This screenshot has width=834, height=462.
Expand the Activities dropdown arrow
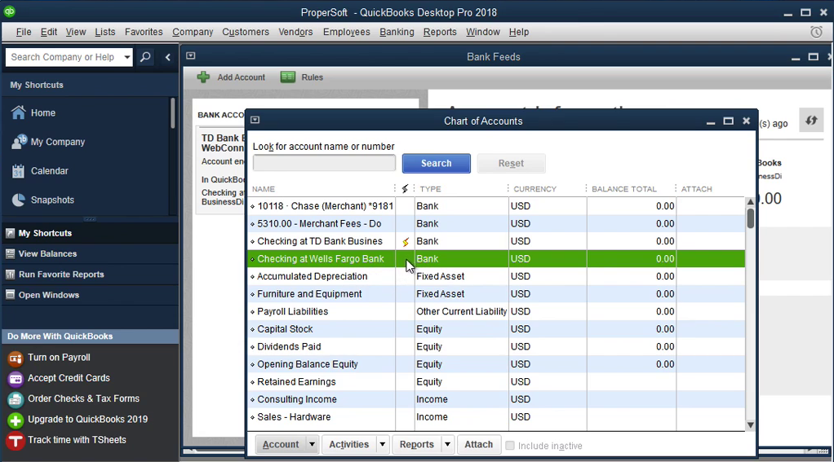383,444
